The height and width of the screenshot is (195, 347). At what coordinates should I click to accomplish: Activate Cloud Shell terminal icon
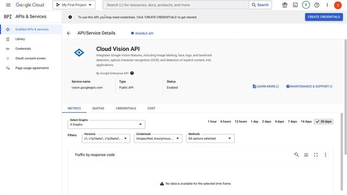pyautogui.click(x=295, y=5)
